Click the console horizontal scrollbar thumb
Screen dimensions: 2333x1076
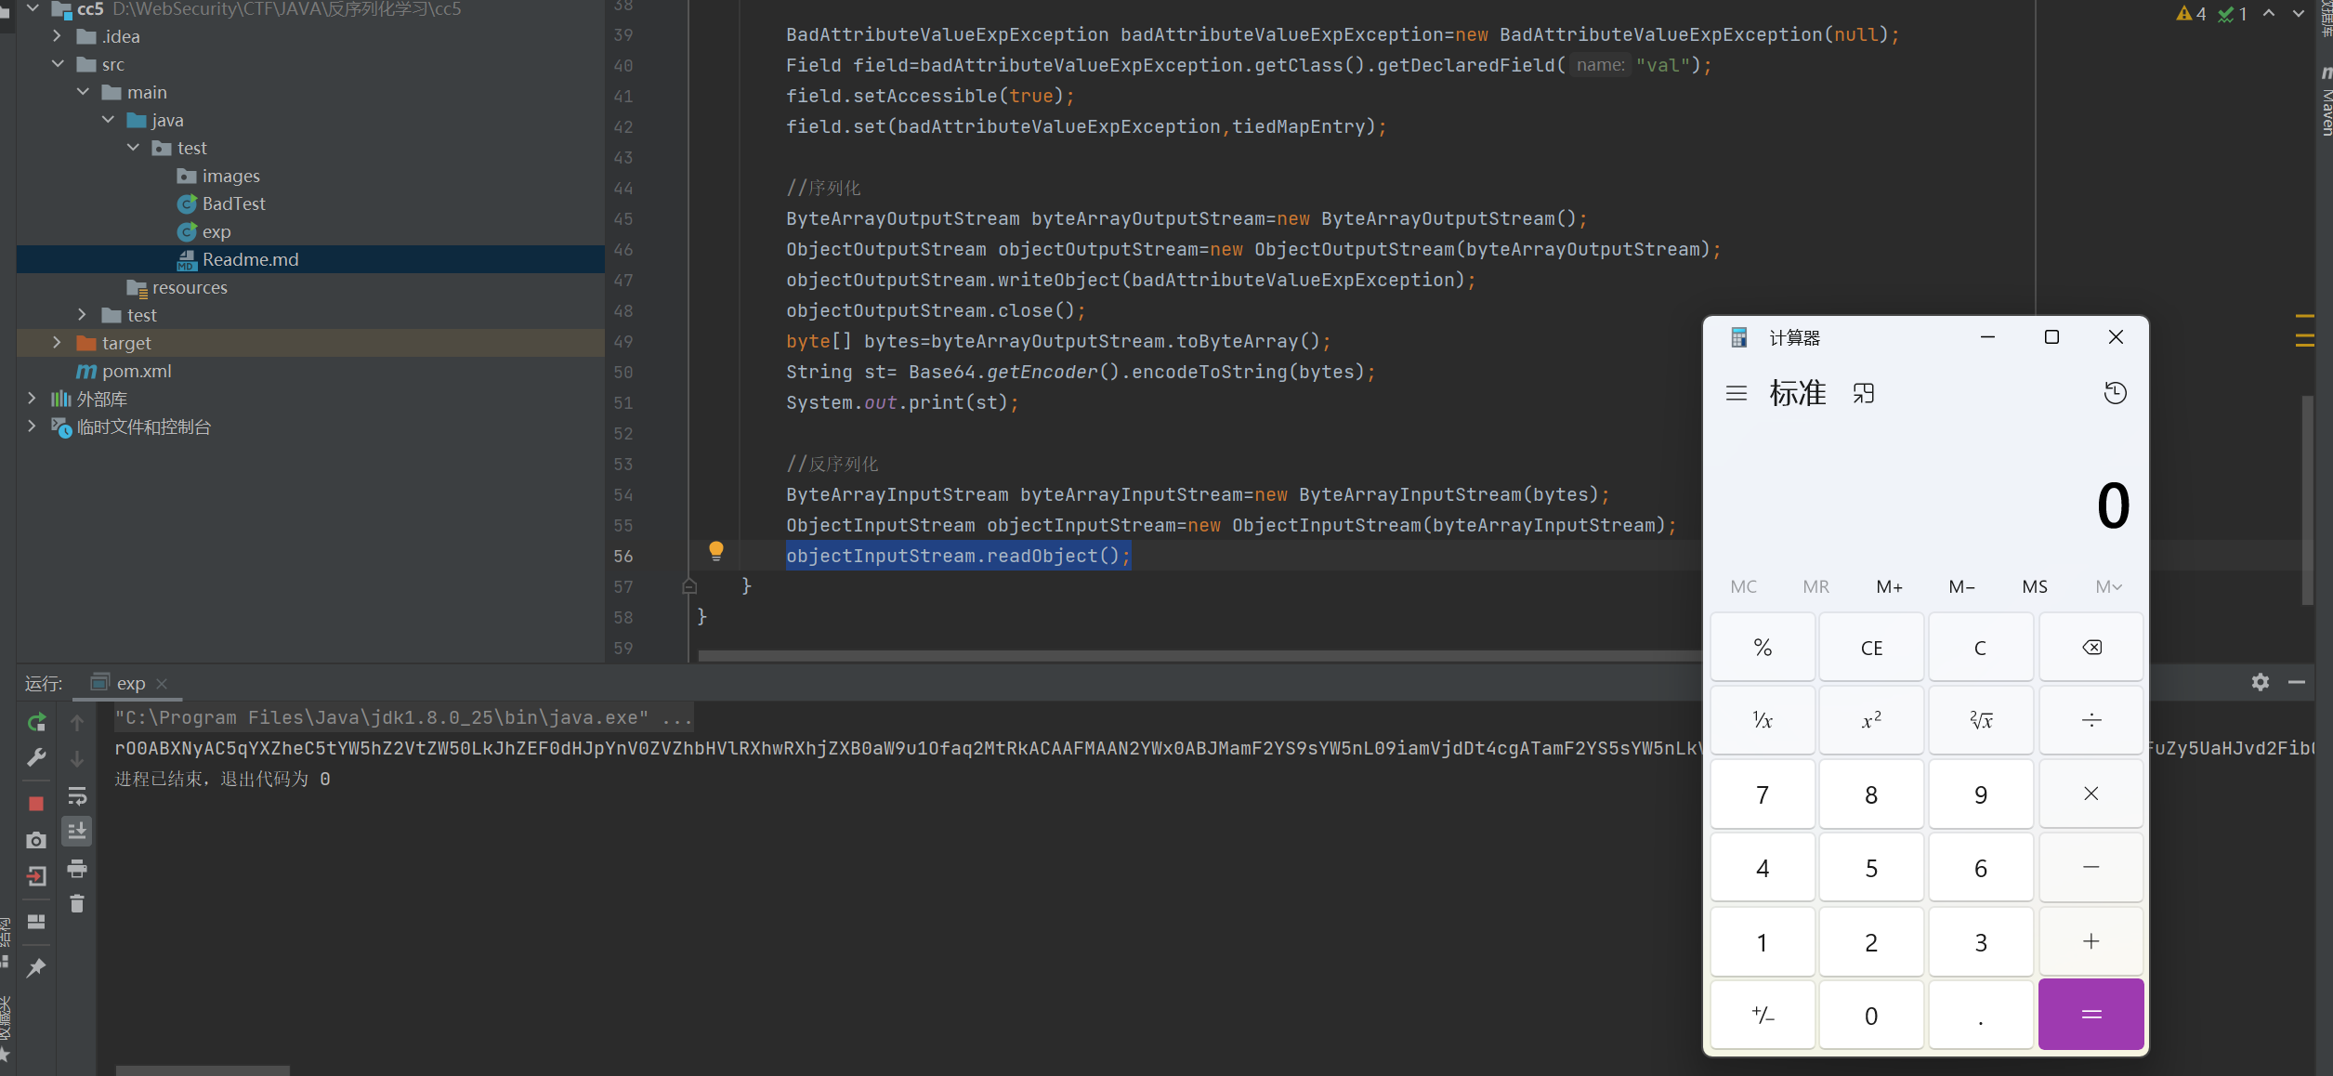click(x=203, y=1070)
